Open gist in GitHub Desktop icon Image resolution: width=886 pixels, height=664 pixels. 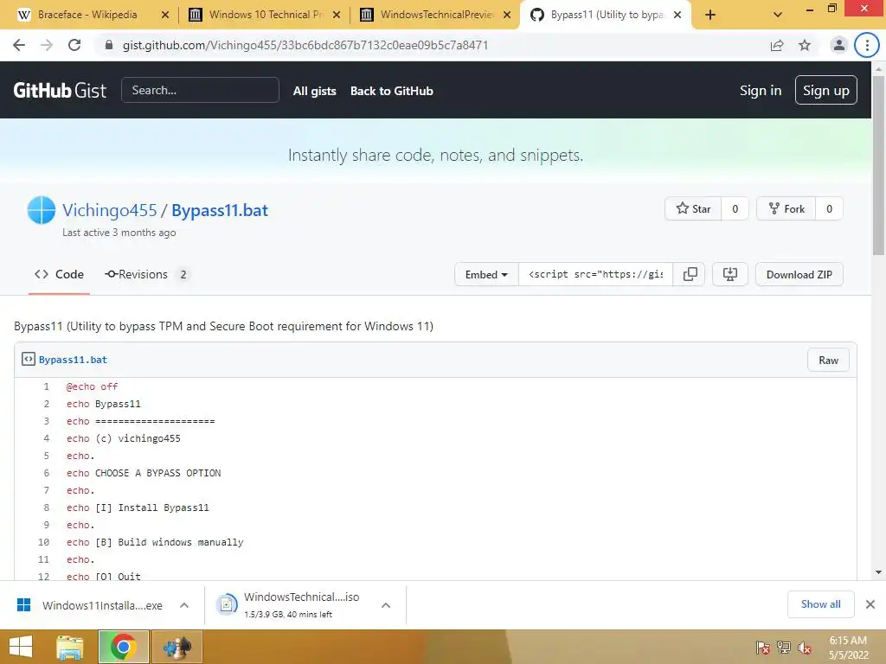point(730,274)
